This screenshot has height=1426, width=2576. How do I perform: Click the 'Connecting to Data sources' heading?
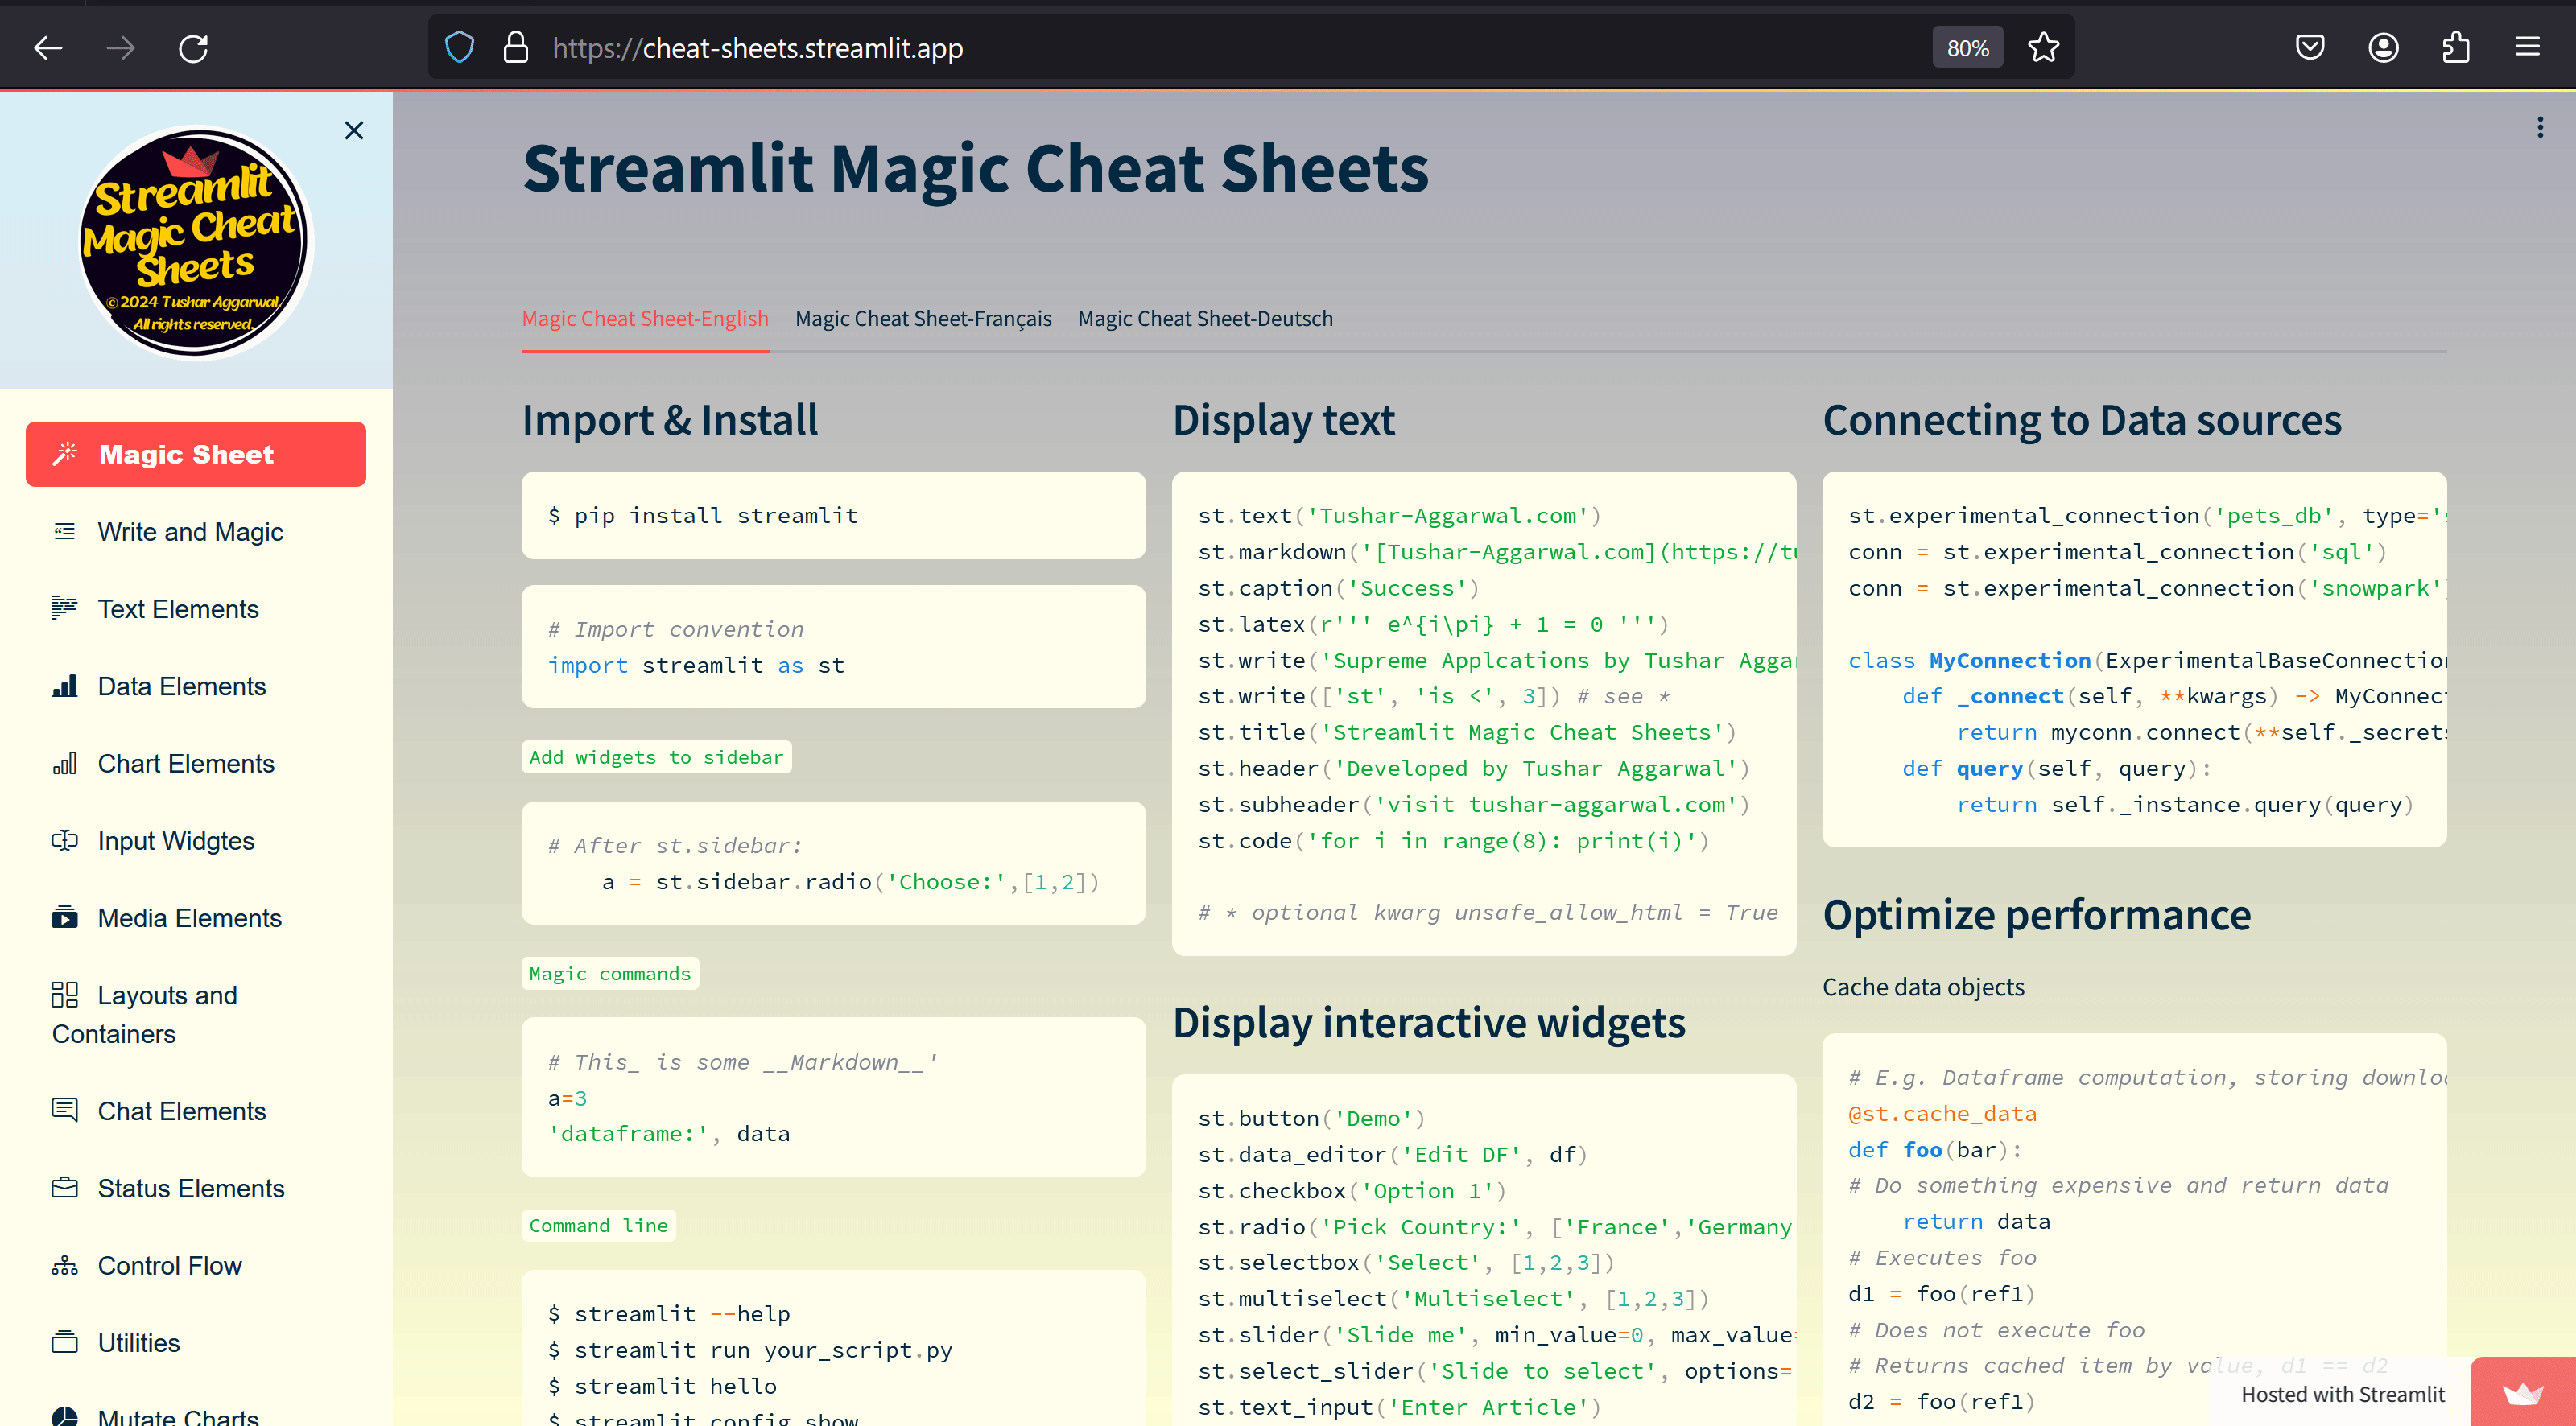click(x=2082, y=419)
